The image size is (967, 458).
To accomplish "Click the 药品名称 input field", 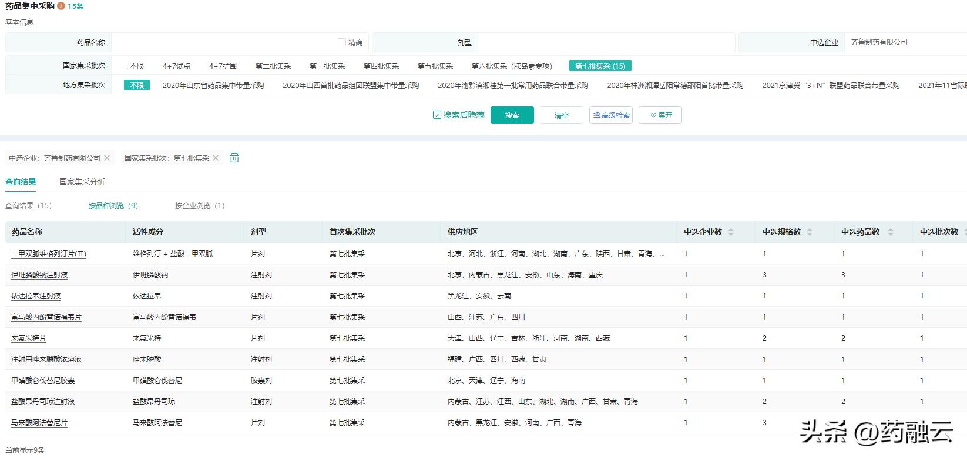I will coord(223,42).
